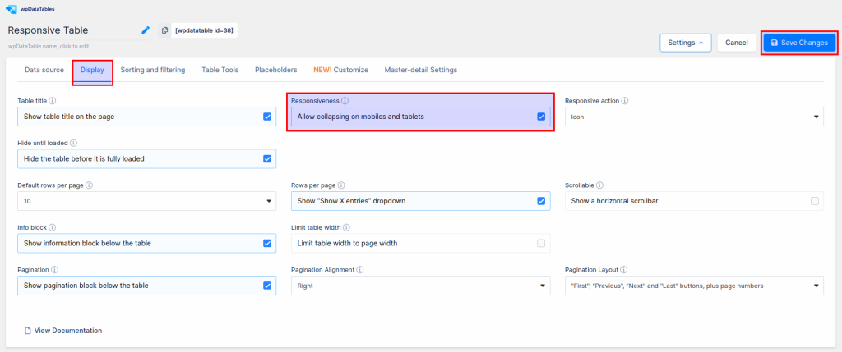
Task: Click info icon next to Responsiveness label
Action: pos(345,101)
